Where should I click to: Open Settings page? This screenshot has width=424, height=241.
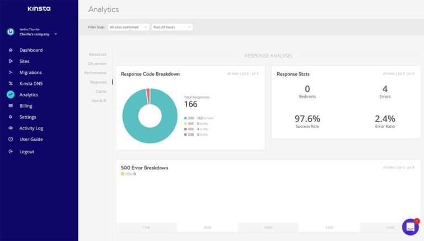click(x=28, y=117)
